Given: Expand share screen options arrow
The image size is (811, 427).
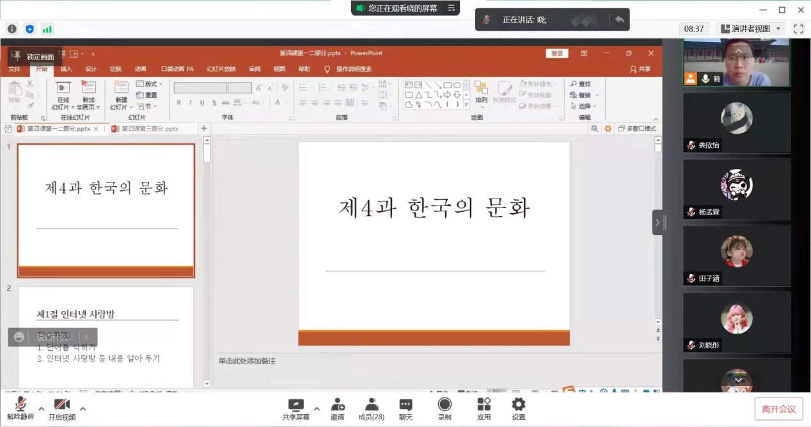Looking at the screenshot, I should tap(317, 408).
